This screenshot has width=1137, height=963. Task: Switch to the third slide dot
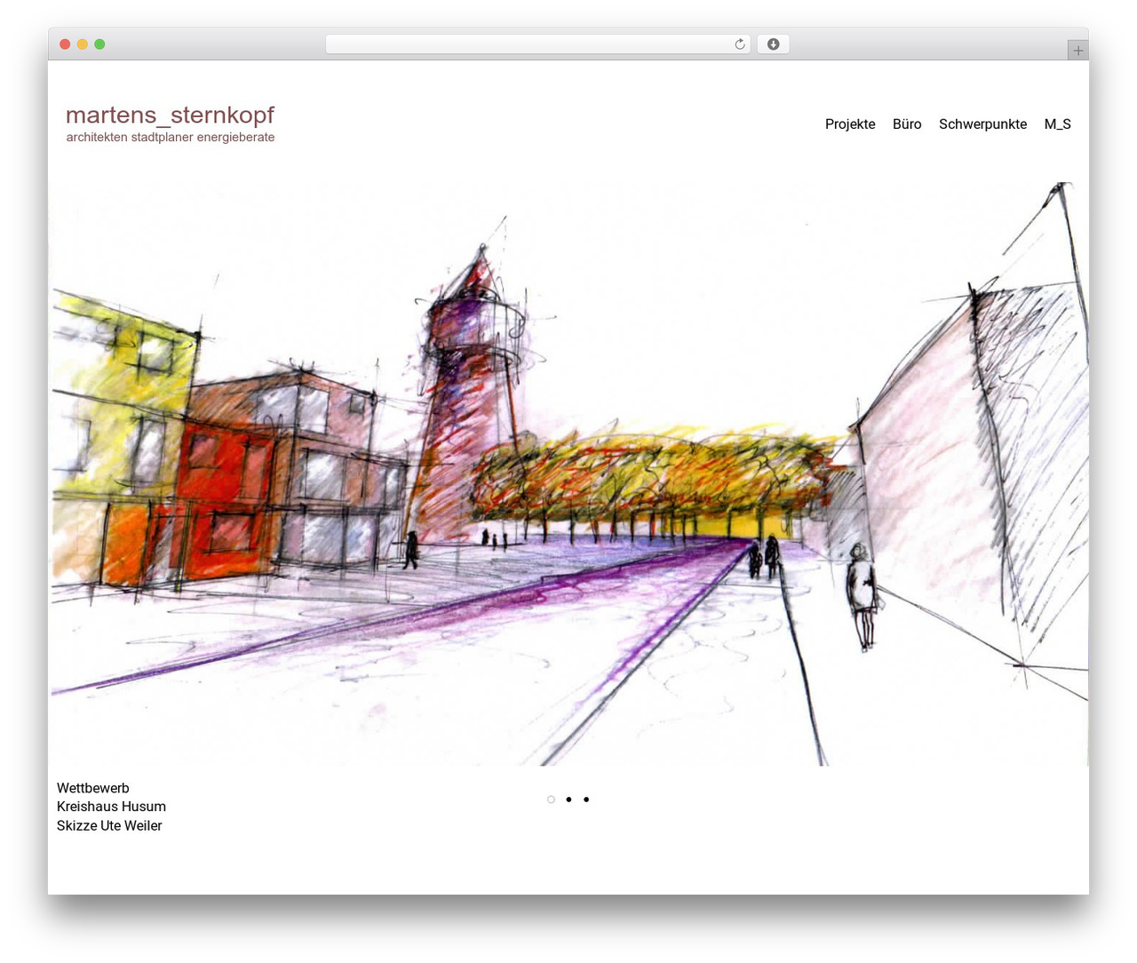[586, 800]
